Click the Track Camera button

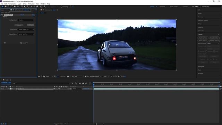203,38
